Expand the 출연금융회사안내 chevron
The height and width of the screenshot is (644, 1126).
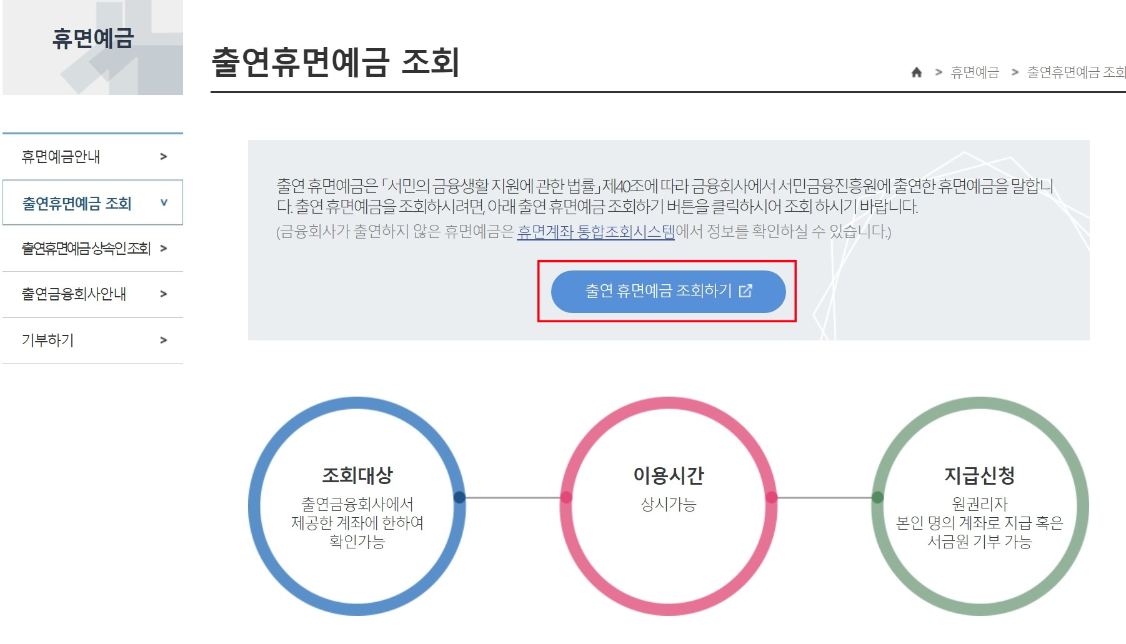[x=164, y=294]
